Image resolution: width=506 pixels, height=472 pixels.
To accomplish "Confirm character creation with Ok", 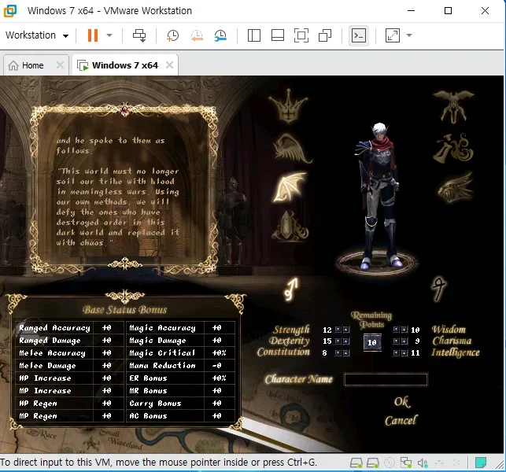I will [402, 402].
